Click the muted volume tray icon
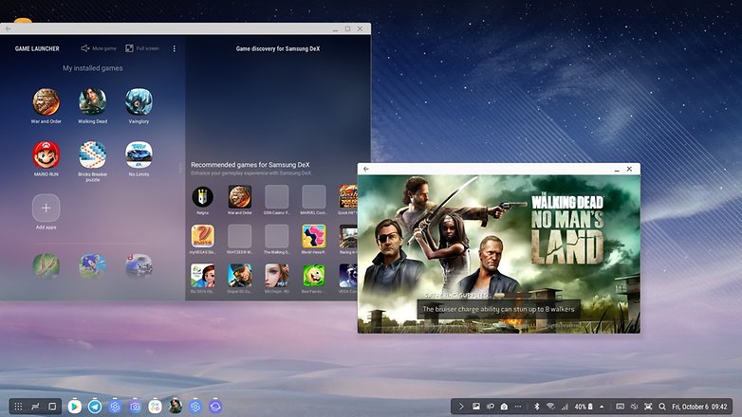Image resolution: width=742 pixels, height=417 pixels. point(634,407)
